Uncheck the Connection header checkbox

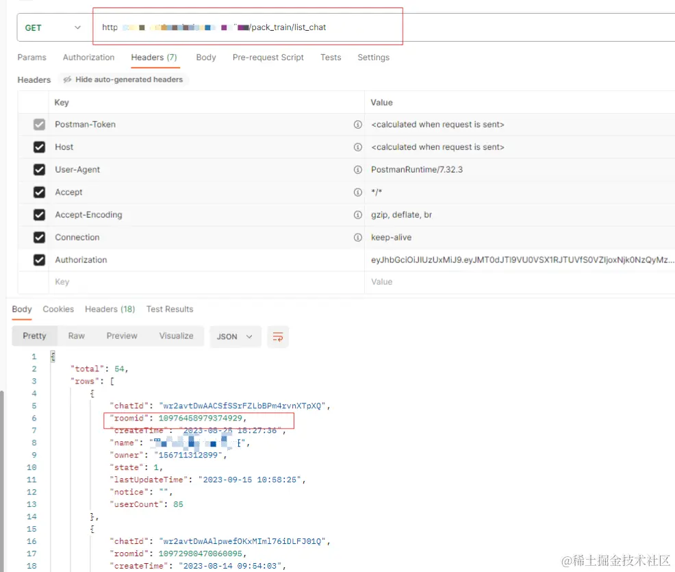39,237
